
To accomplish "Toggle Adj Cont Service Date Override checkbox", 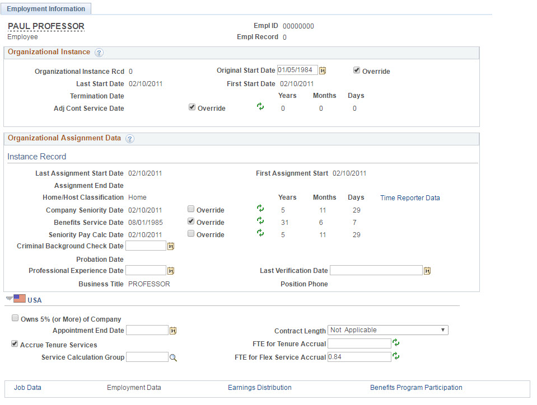I will pos(192,107).
